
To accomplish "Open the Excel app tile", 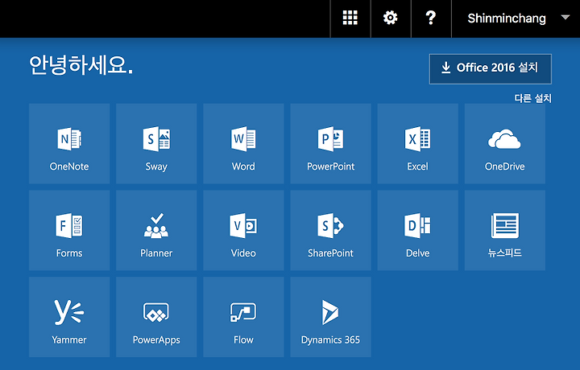I will click(417, 143).
